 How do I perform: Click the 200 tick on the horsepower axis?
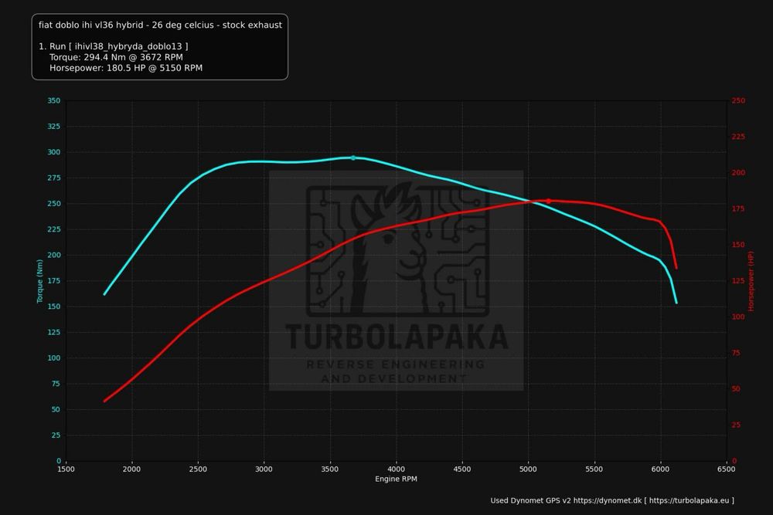tap(738, 173)
